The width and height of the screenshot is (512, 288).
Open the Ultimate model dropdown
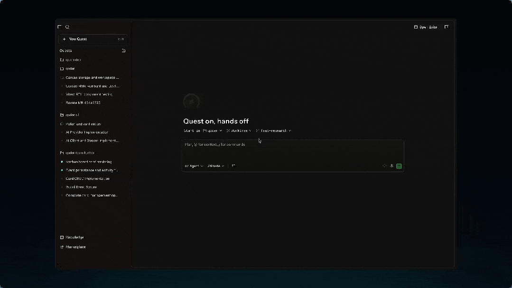pyautogui.click(x=216, y=166)
